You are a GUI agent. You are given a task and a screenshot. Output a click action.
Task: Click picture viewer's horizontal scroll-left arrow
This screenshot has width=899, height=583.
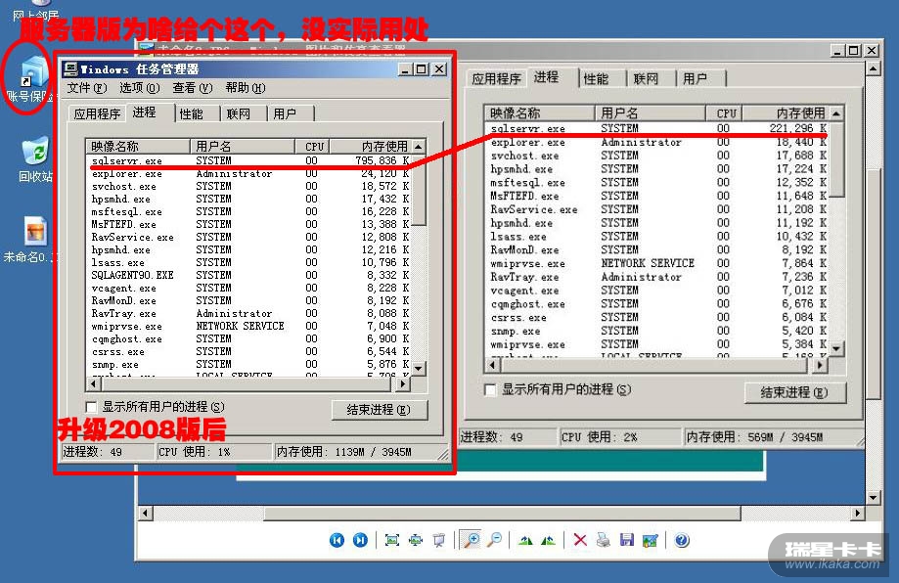click(x=145, y=513)
